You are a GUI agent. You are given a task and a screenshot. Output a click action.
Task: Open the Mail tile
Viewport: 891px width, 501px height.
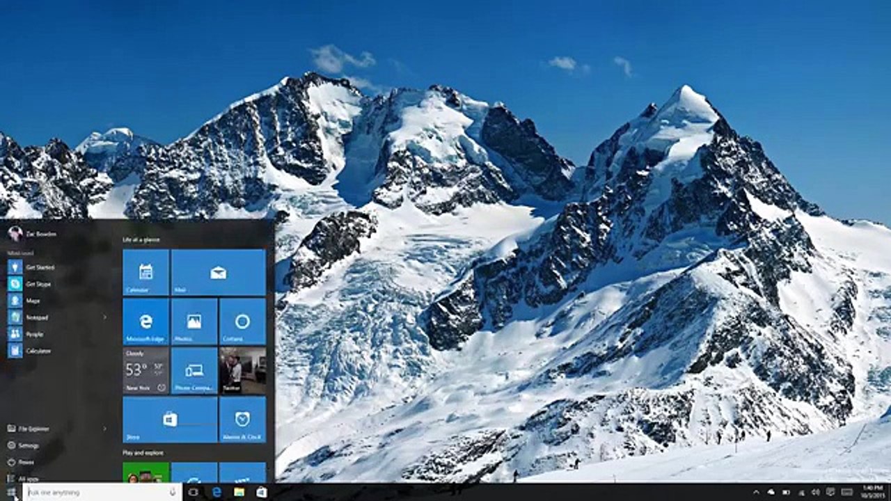(219, 273)
